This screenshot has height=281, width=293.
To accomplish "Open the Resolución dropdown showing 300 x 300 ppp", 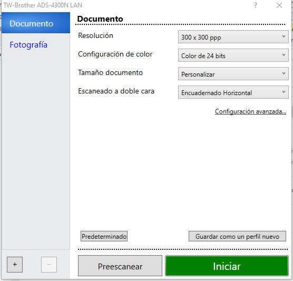I will (x=233, y=37).
